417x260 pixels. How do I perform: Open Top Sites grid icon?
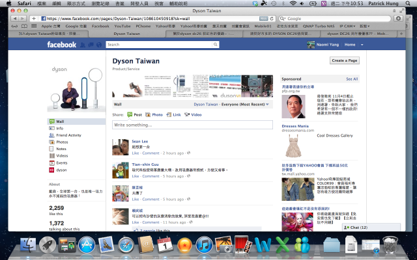(x=34, y=26)
